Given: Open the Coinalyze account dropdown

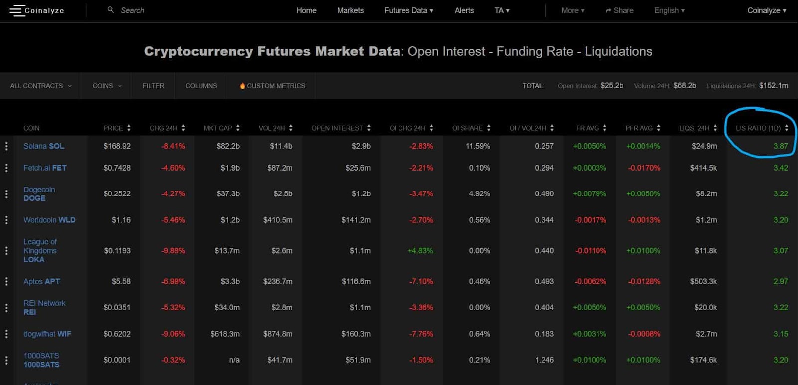Looking at the screenshot, I should [x=767, y=10].
